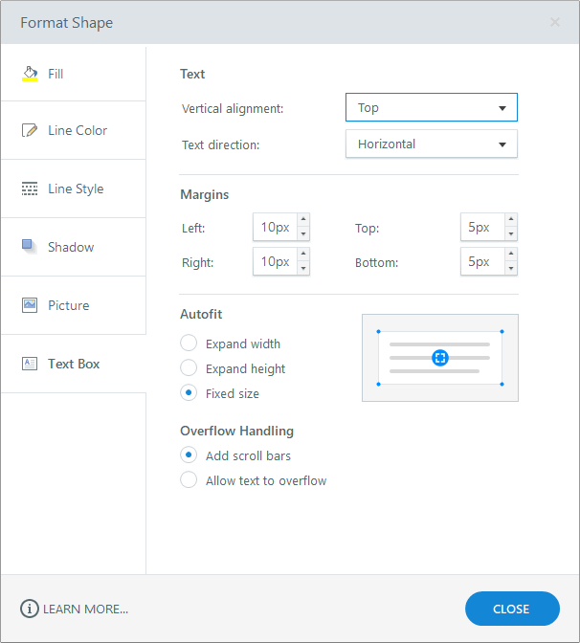Click the Line Style dashes icon

tap(30, 188)
